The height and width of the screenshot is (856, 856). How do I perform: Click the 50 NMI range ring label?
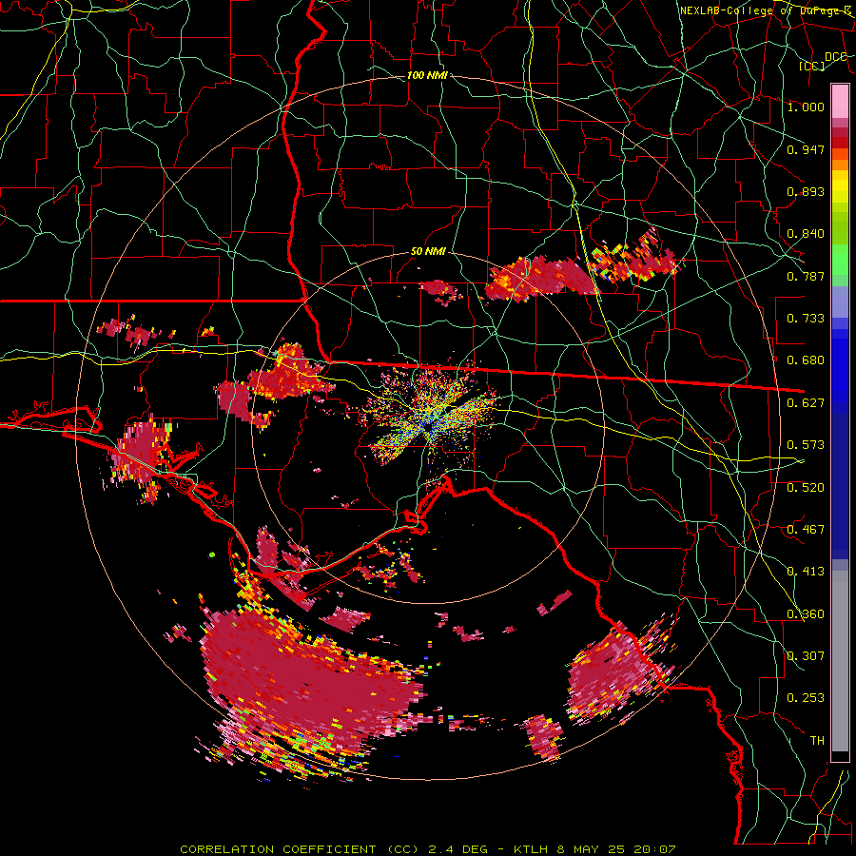coord(428,252)
